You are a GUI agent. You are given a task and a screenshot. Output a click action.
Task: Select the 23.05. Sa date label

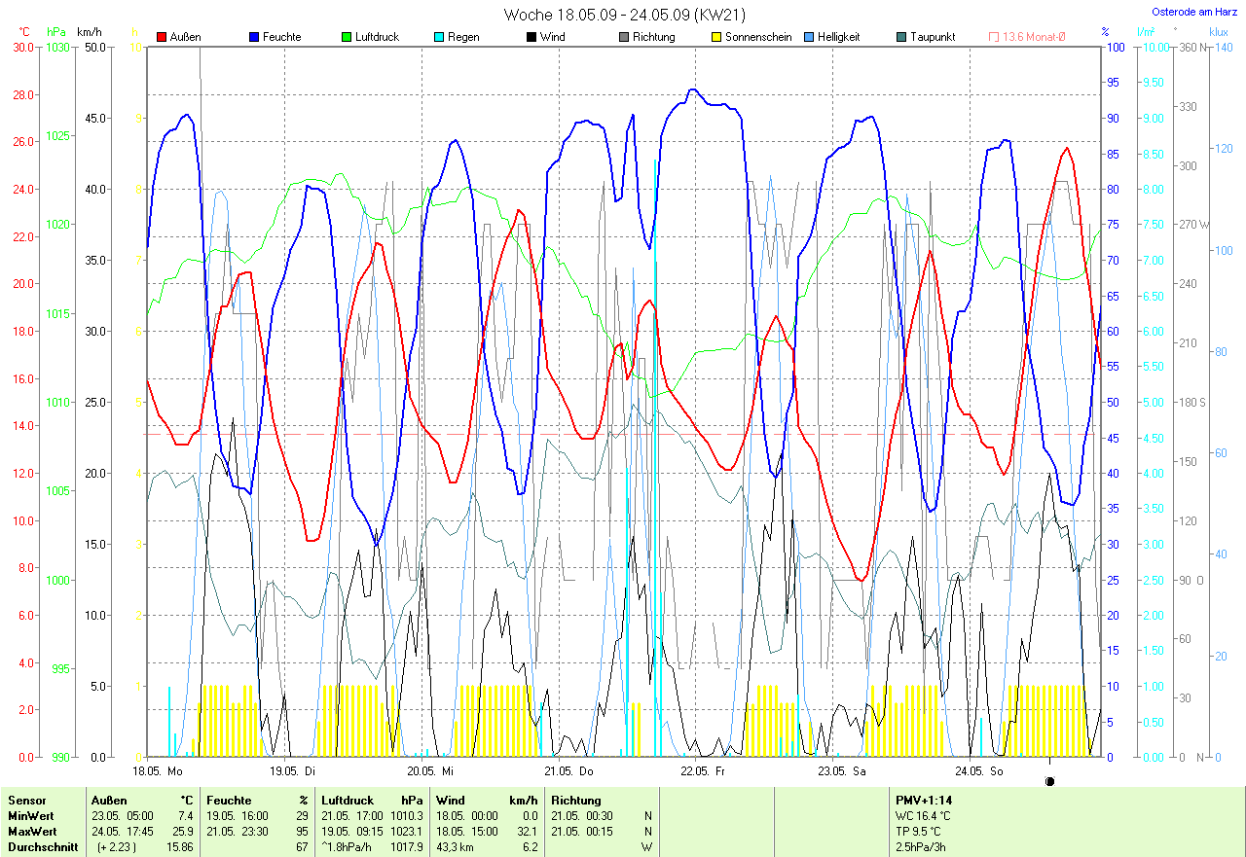[x=842, y=770]
